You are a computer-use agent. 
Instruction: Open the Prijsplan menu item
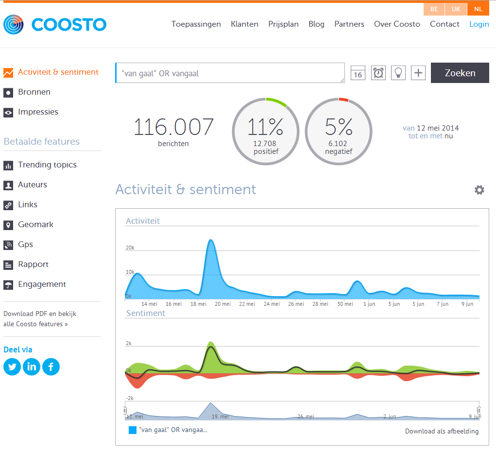pos(283,24)
